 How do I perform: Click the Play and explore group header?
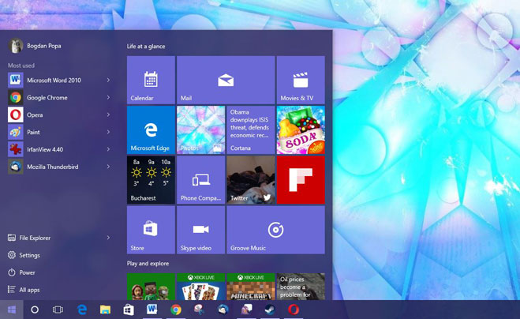(148, 264)
